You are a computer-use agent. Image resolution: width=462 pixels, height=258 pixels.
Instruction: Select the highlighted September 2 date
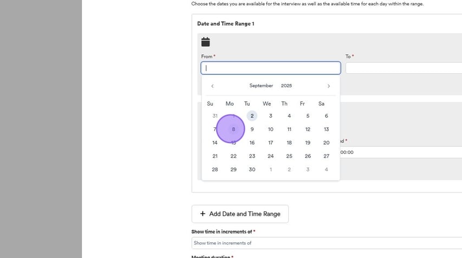252,116
